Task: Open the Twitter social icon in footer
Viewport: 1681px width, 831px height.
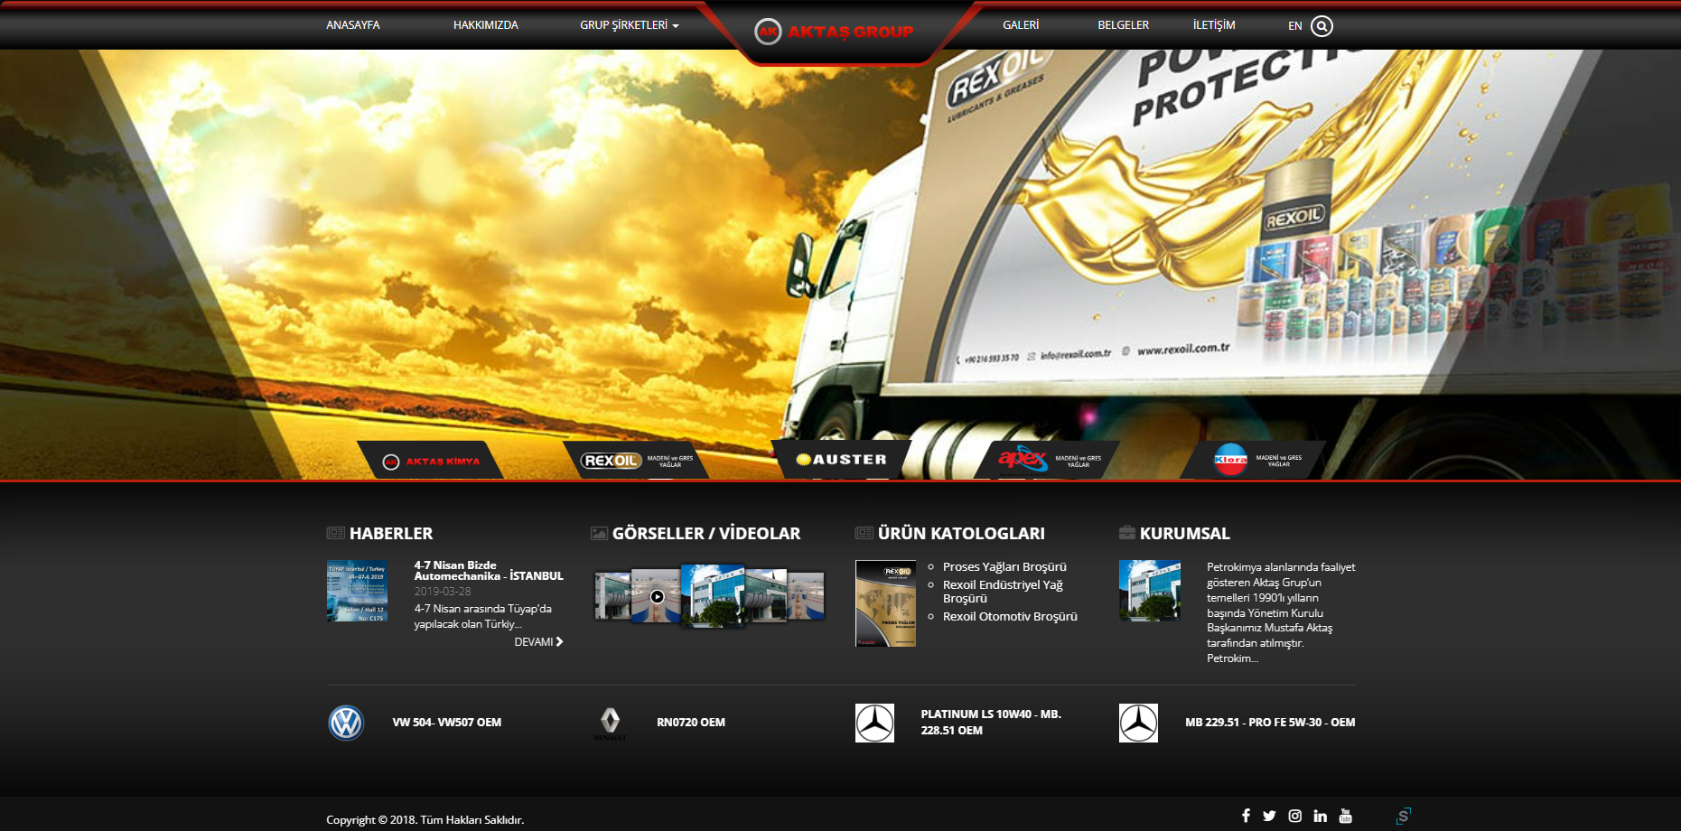Action: click(1269, 816)
